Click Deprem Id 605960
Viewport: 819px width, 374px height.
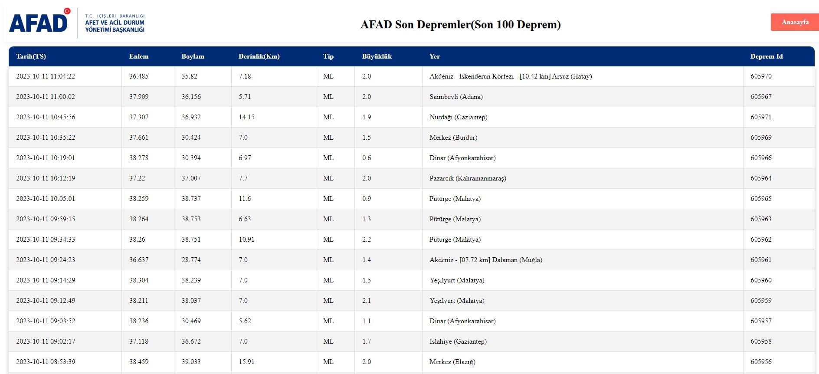(x=761, y=280)
